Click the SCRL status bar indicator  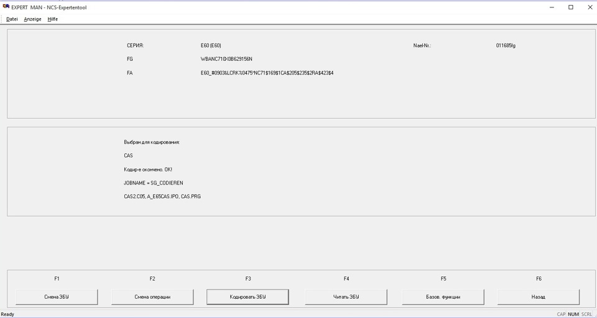tap(587, 314)
